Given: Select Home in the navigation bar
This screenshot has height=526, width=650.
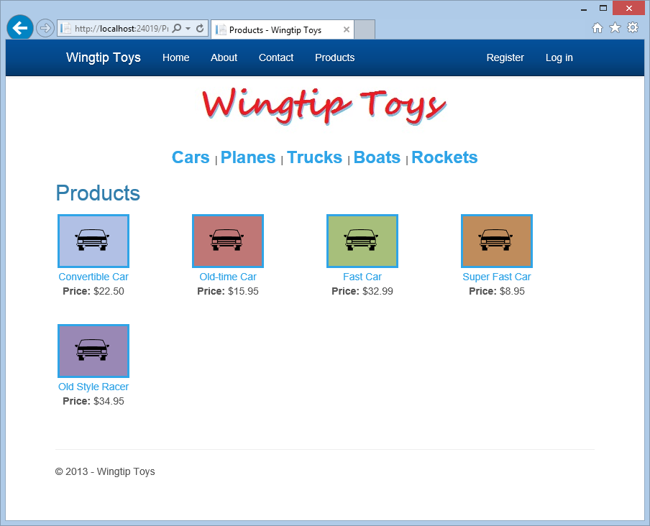Looking at the screenshot, I should click(x=175, y=57).
